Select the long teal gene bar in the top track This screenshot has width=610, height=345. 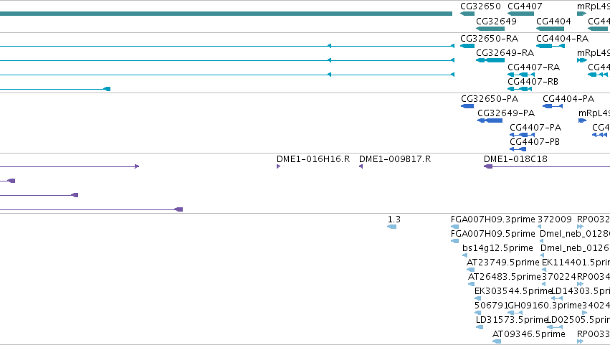point(226,14)
